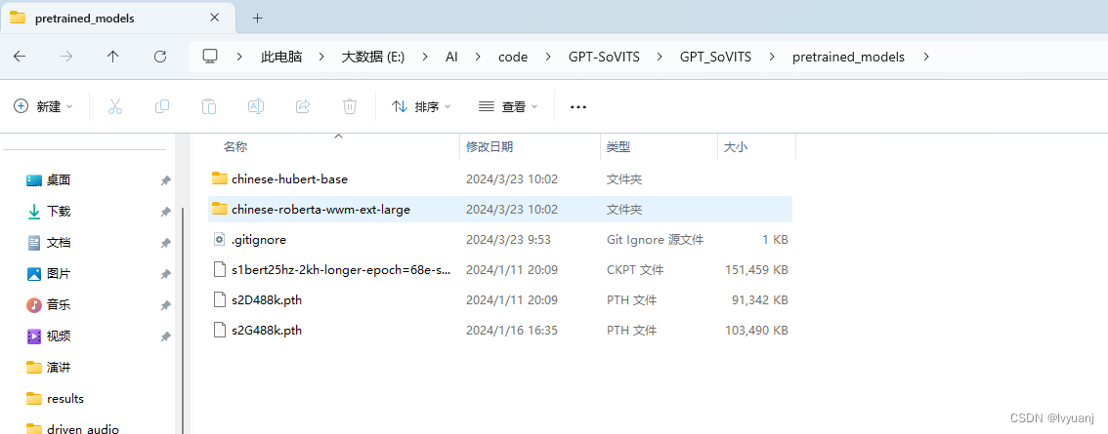Click the .gitignore file icon
1108x434 pixels.
(220, 240)
